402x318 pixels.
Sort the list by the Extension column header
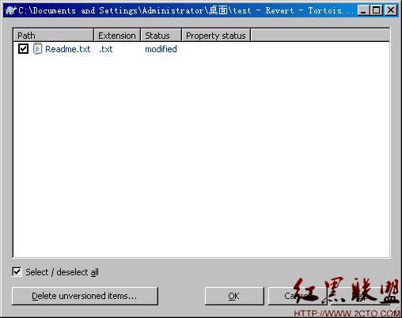click(117, 36)
